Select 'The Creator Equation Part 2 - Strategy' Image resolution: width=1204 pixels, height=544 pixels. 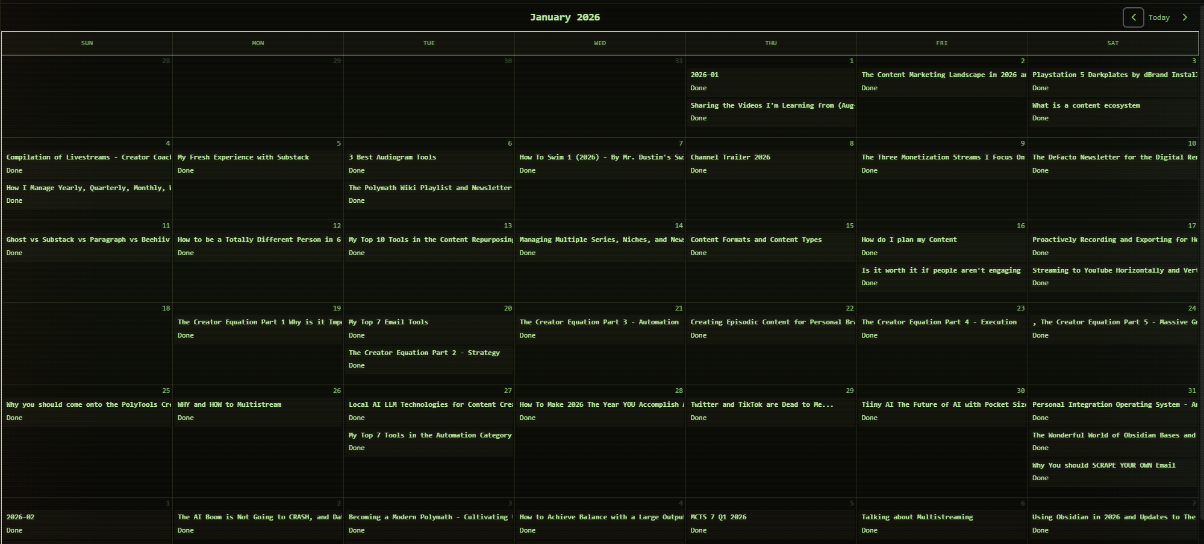[x=424, y=353]
